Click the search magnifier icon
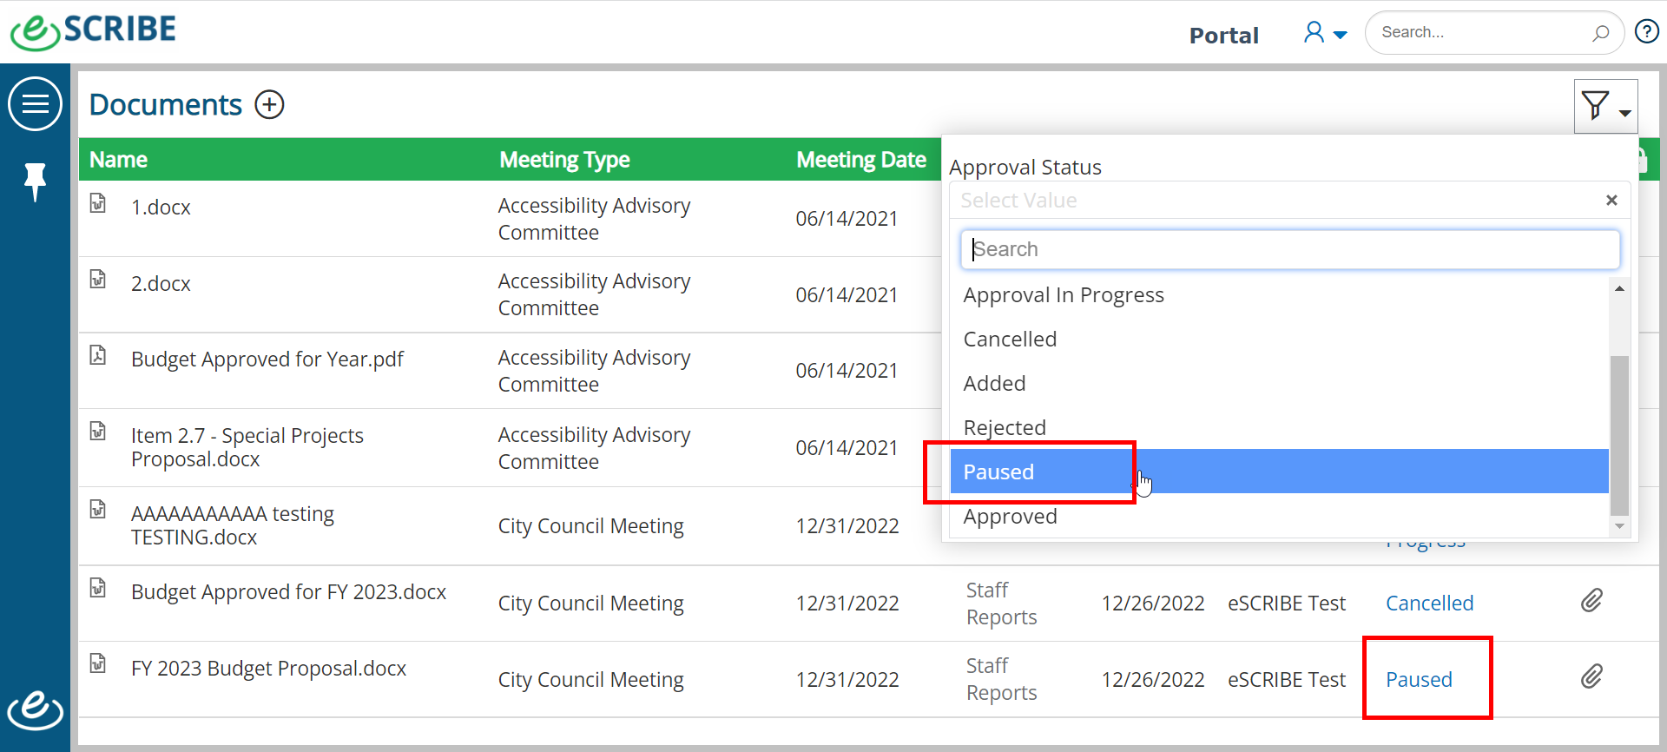The height and width of the screenshot is (752, 1667). [1600, 33]
